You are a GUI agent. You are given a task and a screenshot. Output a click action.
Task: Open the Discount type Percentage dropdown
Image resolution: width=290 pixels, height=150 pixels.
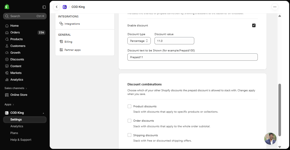pos(139,41)
